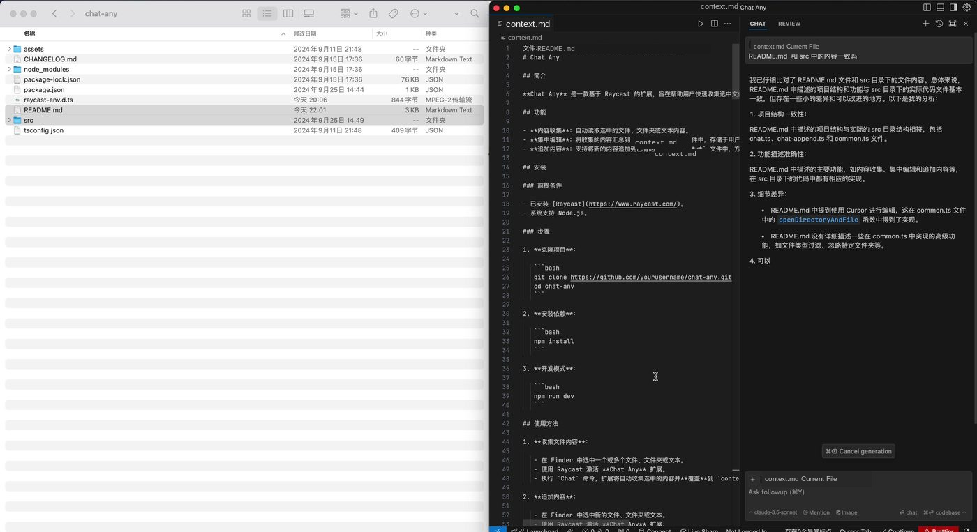The width and height of the screenshot is (977, 532).
Task: Switch to the CHAT tab
Action: click(x=758, y=24)
